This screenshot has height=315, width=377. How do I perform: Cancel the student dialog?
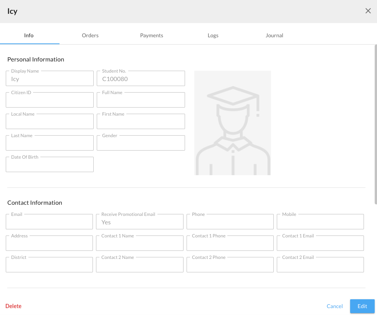coord(334,306)
